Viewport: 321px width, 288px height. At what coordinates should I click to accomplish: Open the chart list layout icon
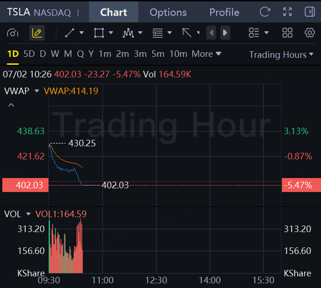pos(254,33)
